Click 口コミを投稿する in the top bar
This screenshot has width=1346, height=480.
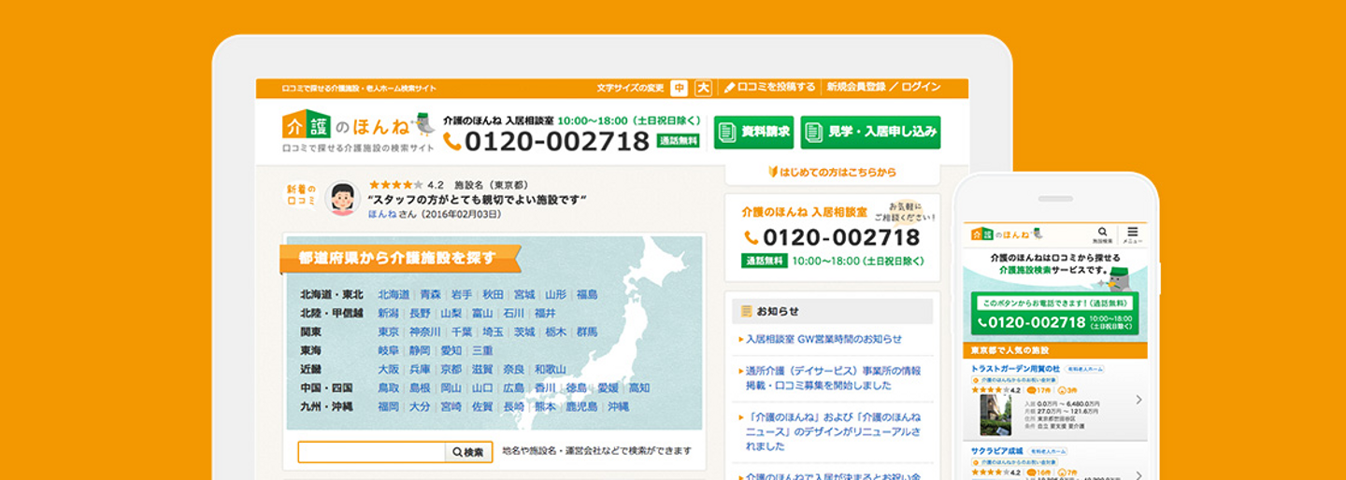[x=776, y=88]
